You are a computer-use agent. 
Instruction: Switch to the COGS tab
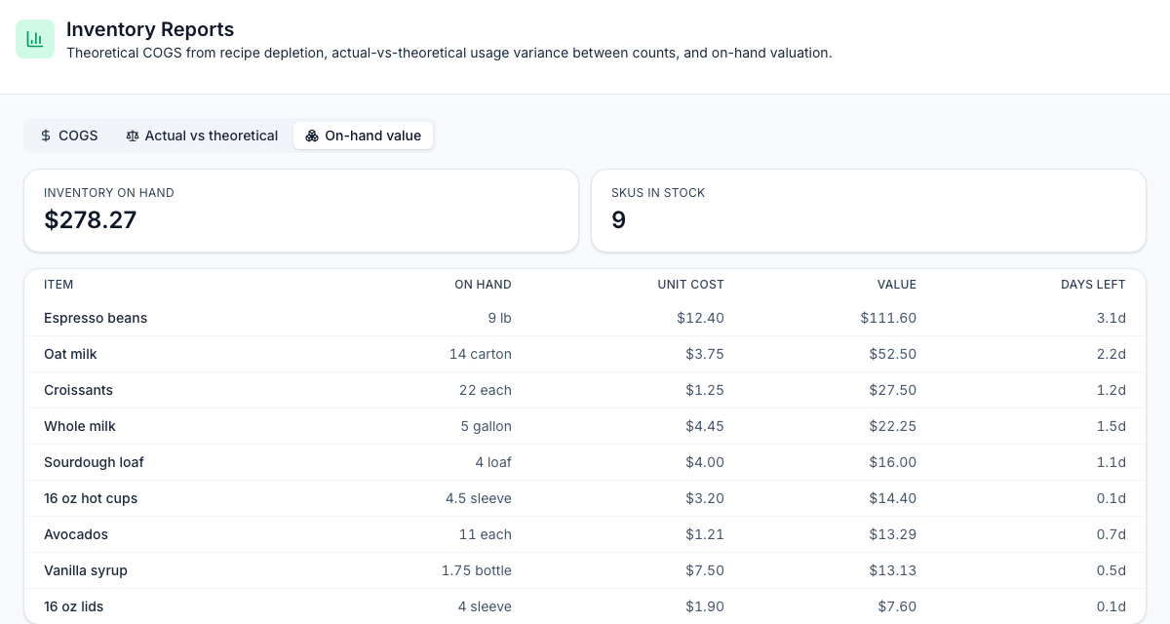pyautogui.click(x=68, y=136)
